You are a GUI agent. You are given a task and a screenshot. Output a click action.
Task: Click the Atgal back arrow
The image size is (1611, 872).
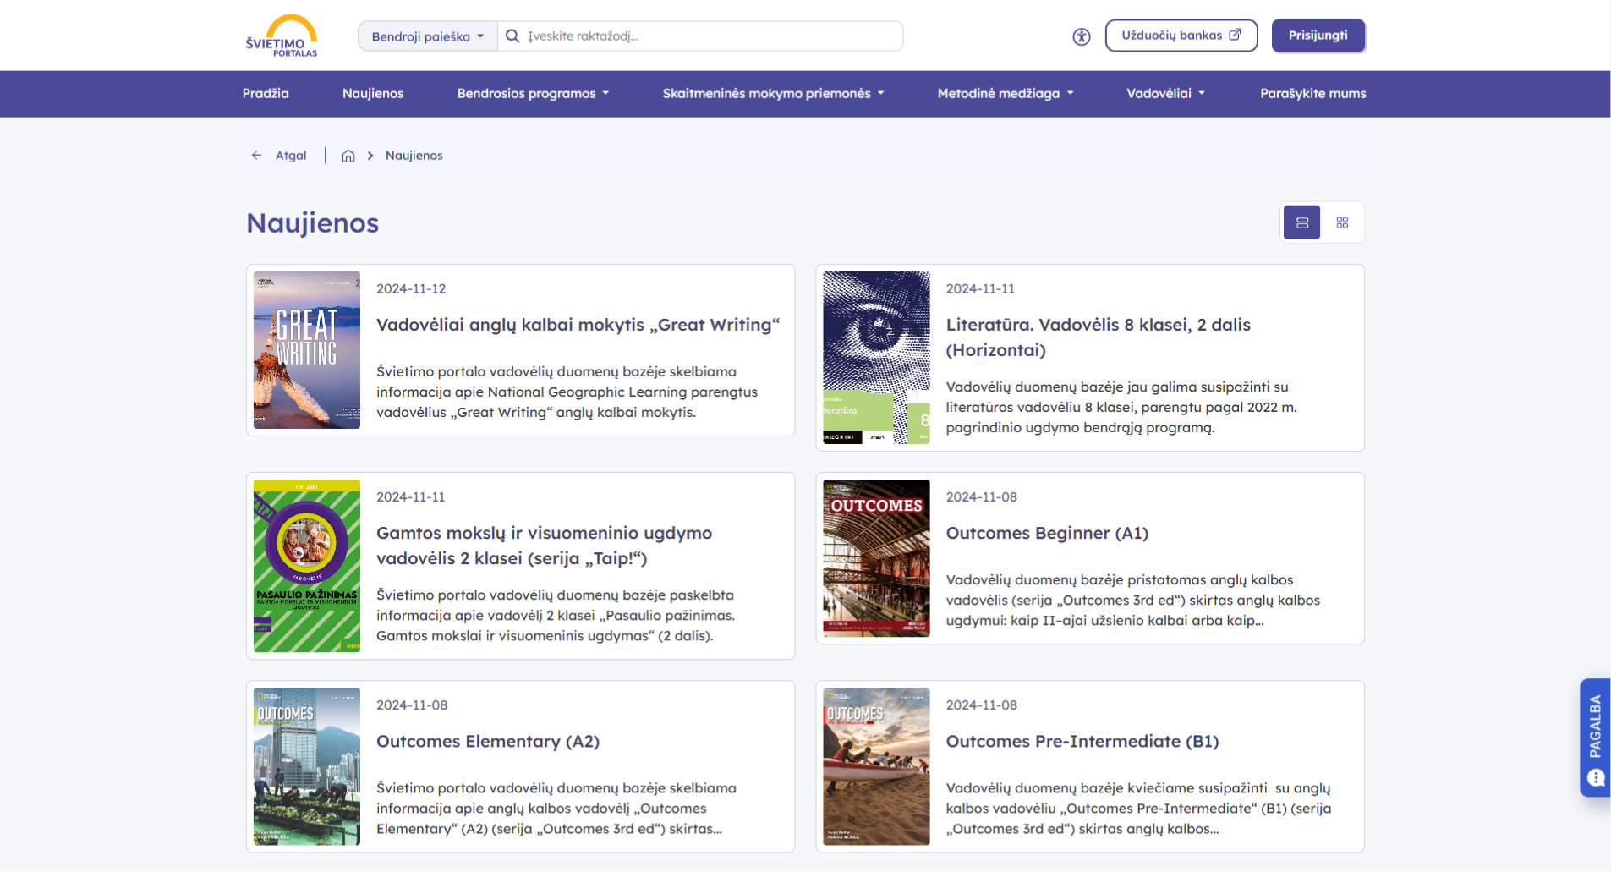pos(256,156)
